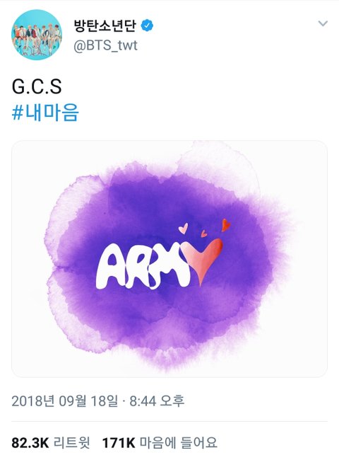Open the BTS profile avatar picture
Screen dimensions: 339x460
tap(37, 35)
